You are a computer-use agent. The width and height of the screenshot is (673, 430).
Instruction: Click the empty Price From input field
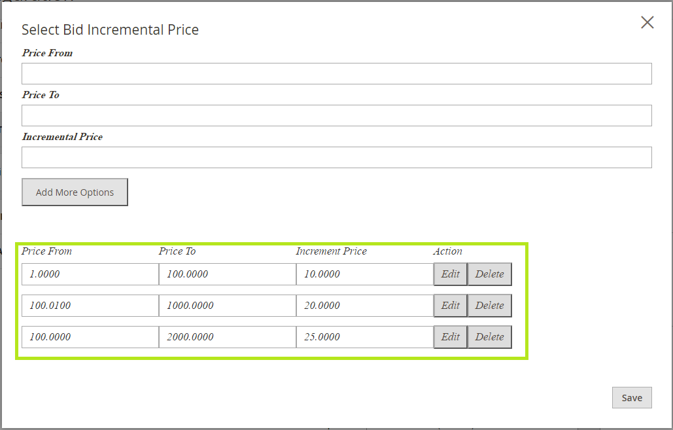(336, 74)
